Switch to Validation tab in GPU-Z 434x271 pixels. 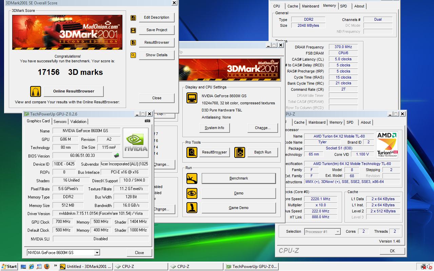[78, 122]
